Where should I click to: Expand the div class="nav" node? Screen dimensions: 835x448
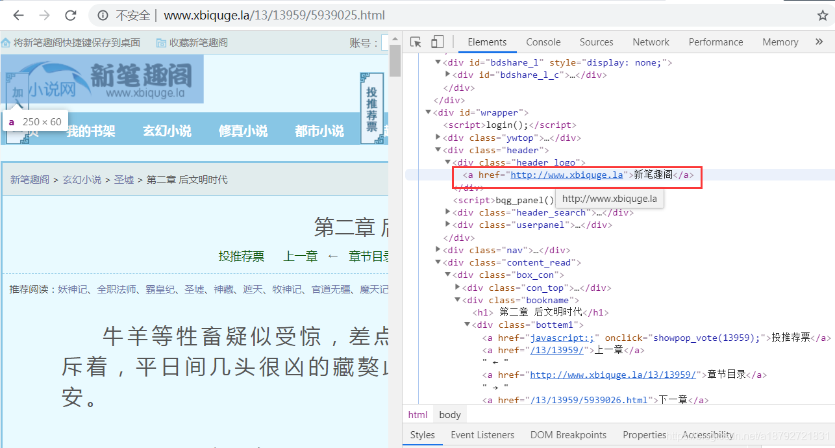[438, 250]
